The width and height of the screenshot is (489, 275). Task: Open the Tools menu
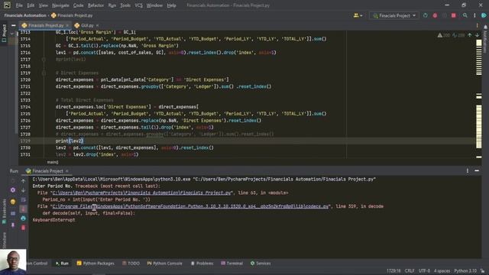click(x=125, y=5)
